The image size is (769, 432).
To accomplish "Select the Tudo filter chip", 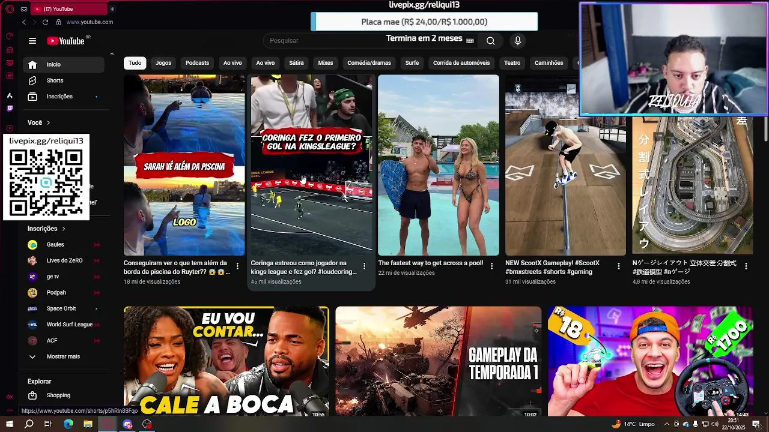I will pyautogui.click(x=135, y=63).
